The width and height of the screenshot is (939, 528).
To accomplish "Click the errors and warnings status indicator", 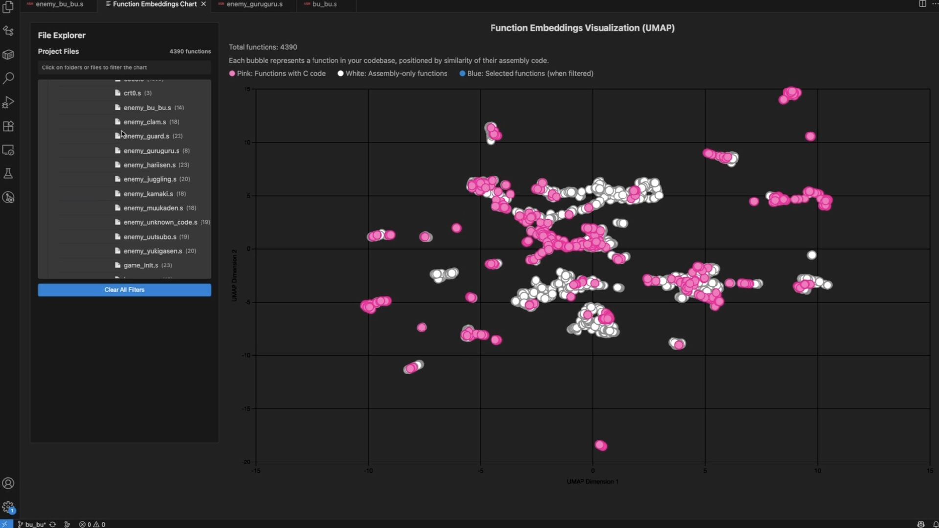I will 92,524.
